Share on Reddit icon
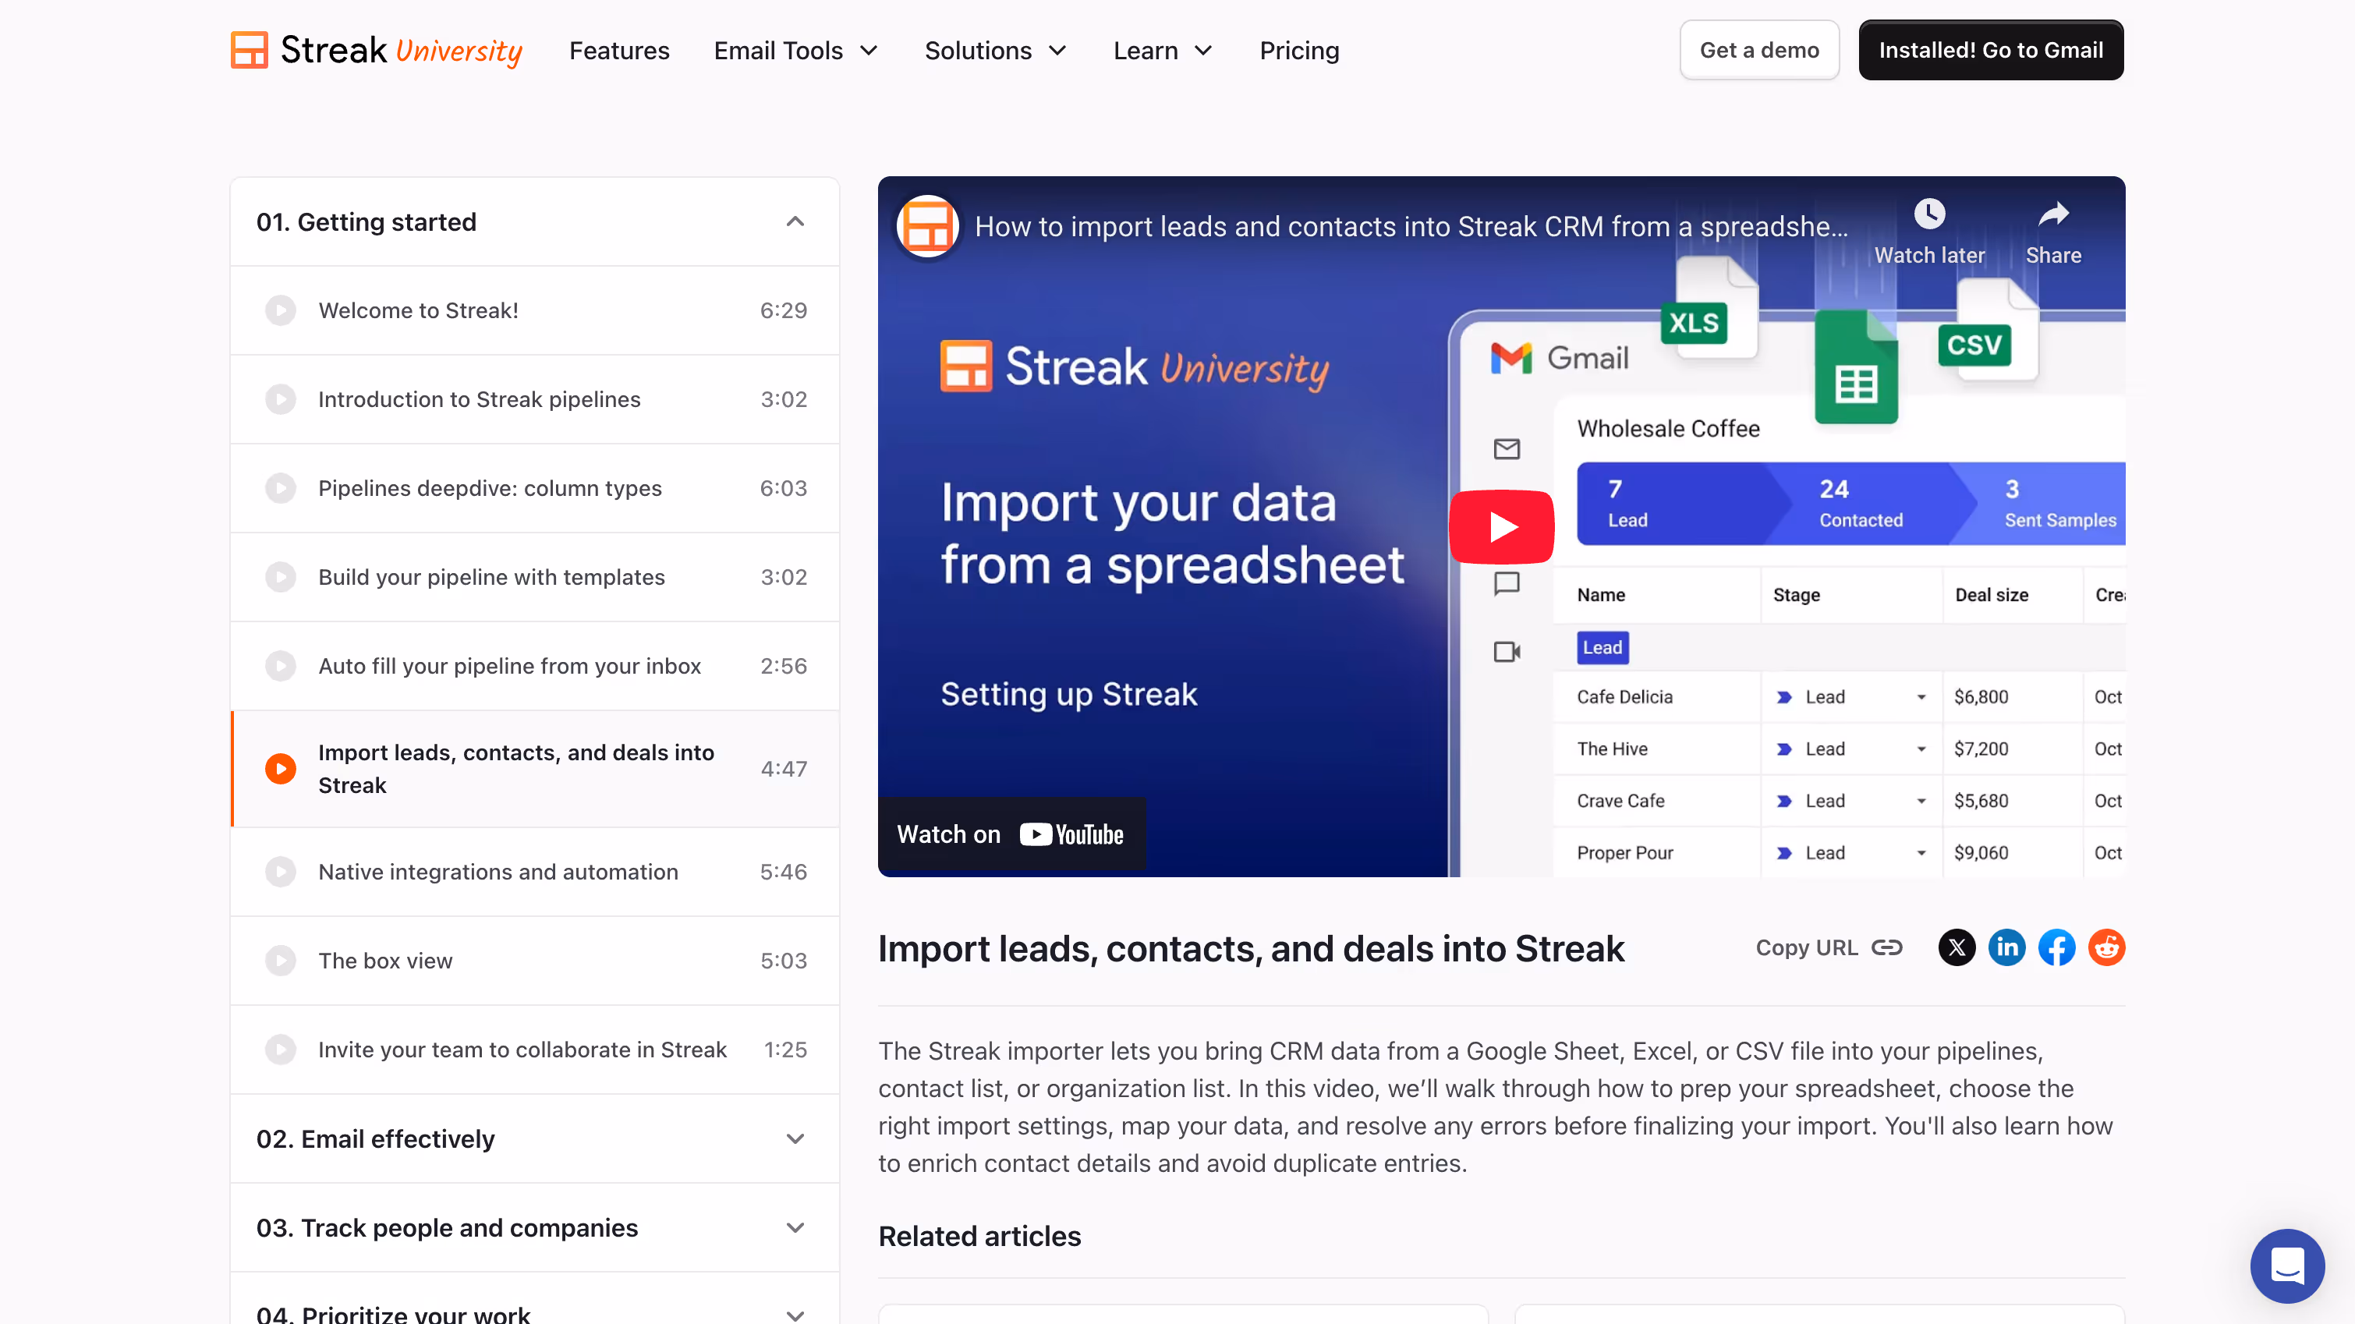Screen dimensions: 2355x1324 point(2106,947)
